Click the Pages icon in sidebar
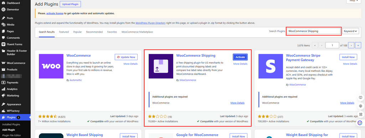Image resolution: width=365 pixels, height=138 pixels. 4,31
